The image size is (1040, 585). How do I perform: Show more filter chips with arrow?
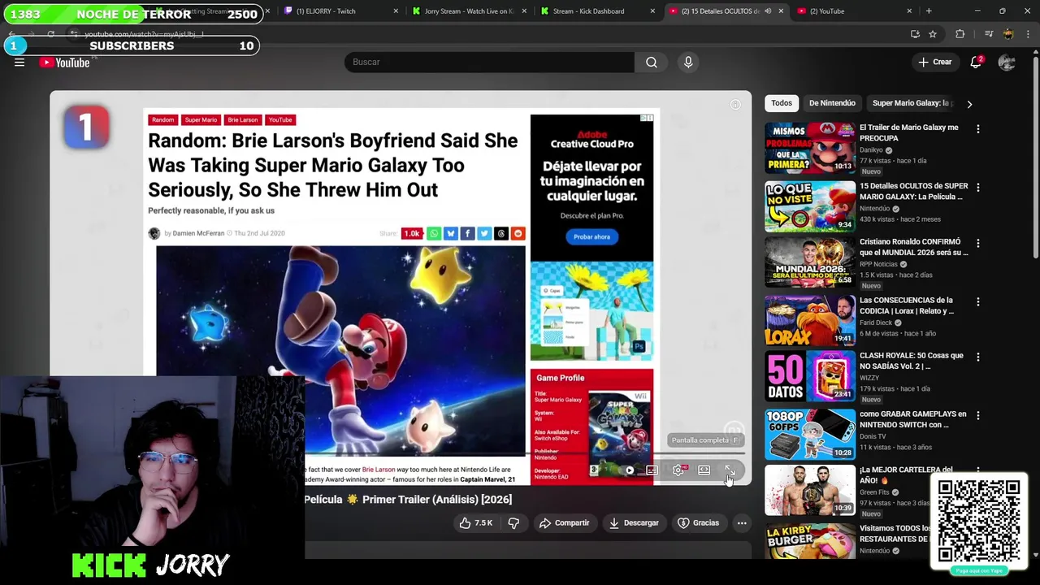pyautogui.click(x=968, y=104)
